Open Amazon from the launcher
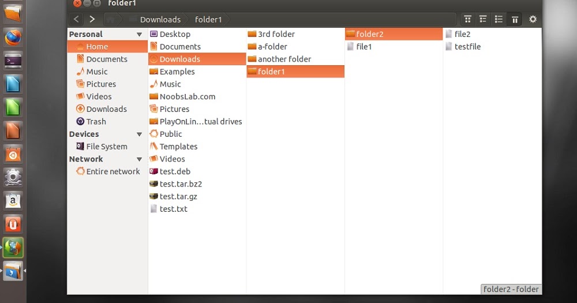Image resolution: width=577 pixels, height=303 pixels. [x=13, y=201]
